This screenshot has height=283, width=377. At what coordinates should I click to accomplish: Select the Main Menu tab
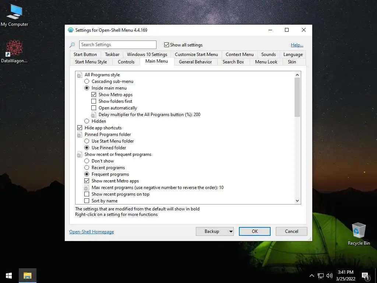click(157, 61)
